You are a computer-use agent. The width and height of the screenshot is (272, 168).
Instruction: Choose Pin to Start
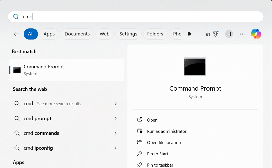(x=157, y=154)
